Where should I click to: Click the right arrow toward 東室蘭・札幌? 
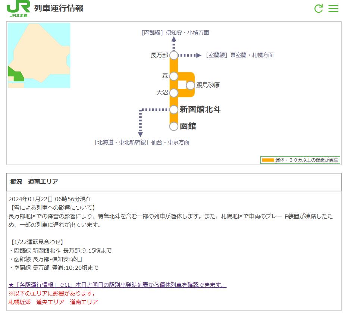[190, 55]
